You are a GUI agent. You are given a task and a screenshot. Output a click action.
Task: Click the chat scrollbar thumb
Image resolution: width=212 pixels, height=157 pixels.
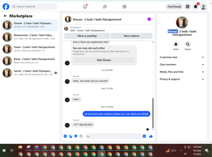tap(153, 113)
